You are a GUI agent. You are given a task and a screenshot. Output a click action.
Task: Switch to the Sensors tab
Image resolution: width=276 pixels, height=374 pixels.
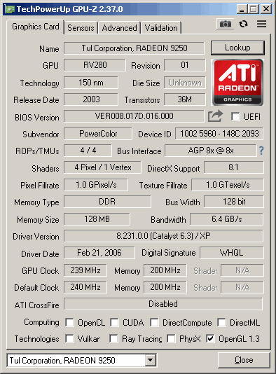coord(81,28)
